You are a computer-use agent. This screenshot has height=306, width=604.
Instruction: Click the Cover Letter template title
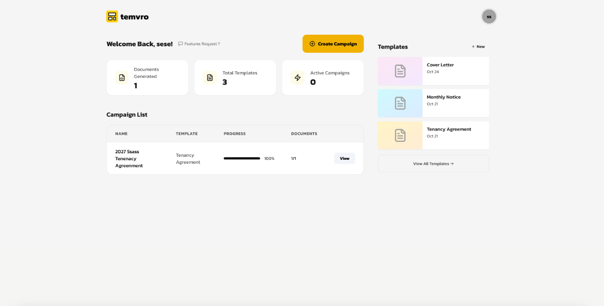[440, 65]
